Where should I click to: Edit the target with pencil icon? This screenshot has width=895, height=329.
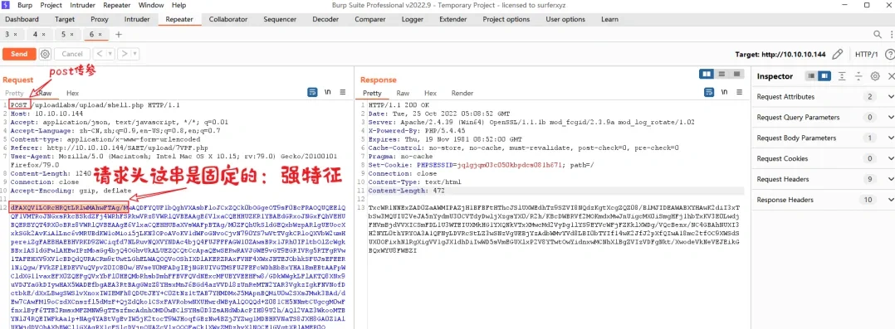pyautogui.click(x=838, y=54)
